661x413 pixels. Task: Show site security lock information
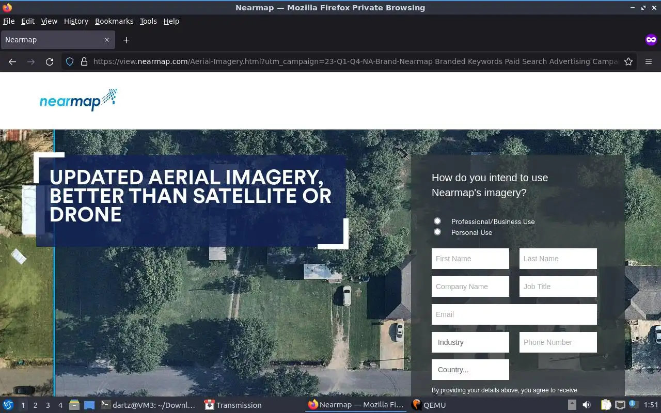point(84,61)
